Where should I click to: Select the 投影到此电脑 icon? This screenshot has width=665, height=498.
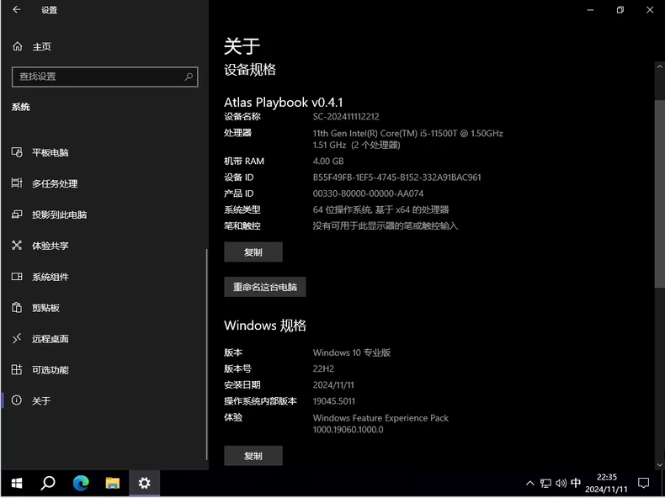[x=17, y=215]
